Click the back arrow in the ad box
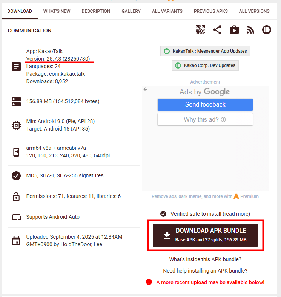The width and height of the screenshot is (281, 297). coord(146,90)
